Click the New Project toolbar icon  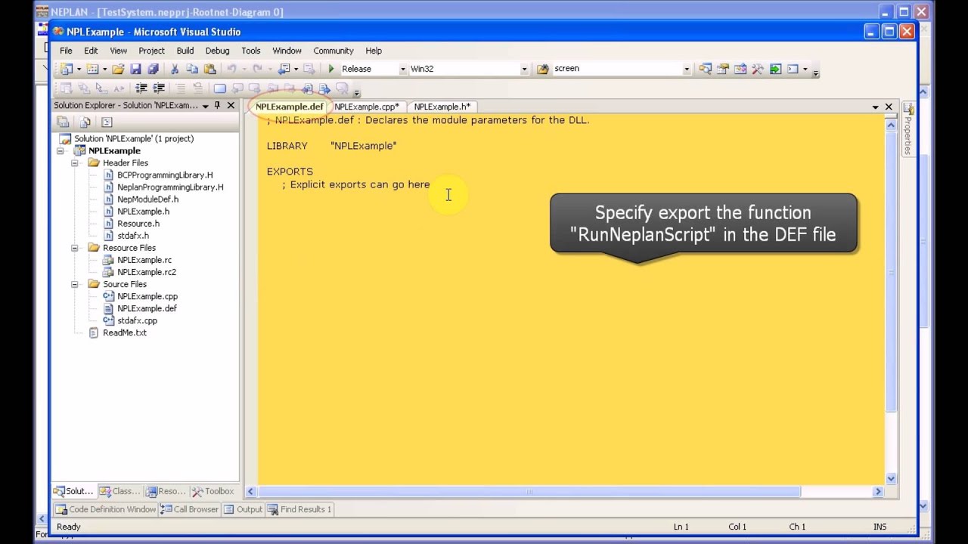(67, 69)
